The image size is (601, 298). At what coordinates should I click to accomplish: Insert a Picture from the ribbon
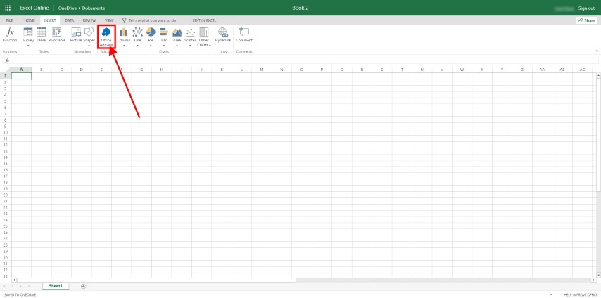click(x=75, y=35)
